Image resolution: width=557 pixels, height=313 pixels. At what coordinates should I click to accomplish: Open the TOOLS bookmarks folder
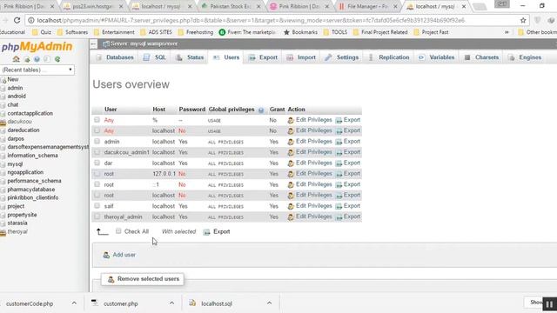(x=335, y=32)
